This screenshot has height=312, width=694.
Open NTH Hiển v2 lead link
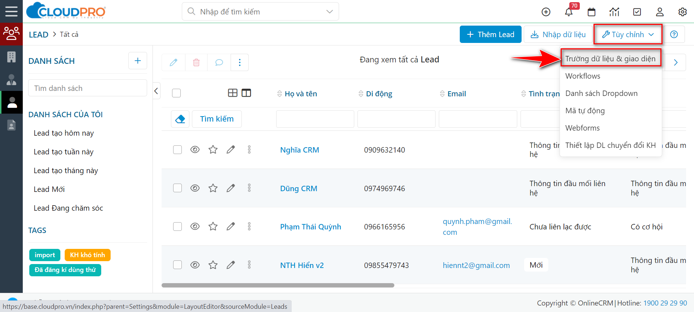click(302, 265)
